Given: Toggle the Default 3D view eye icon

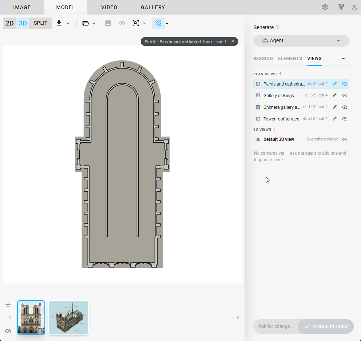Looking at the screenshot, I should 345,139.
